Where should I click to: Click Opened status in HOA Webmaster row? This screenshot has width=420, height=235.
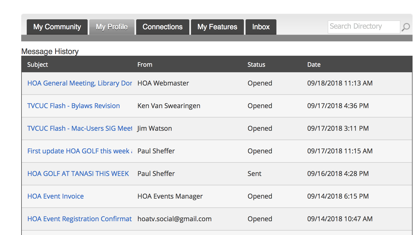(260, 83)
